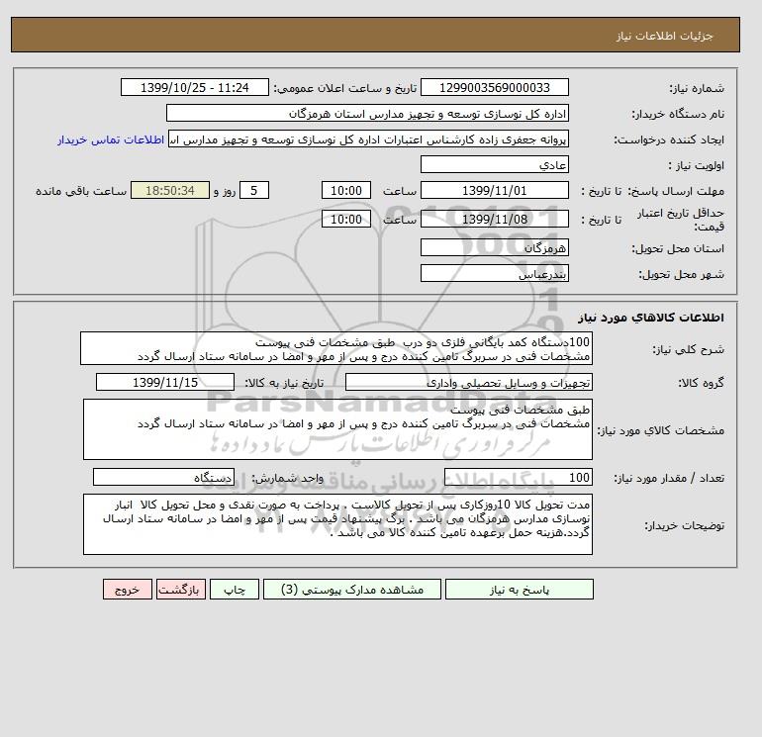Screen dimensions: 762x737
Task: Select need number field 1299003569000033
Action: point(495,87)
